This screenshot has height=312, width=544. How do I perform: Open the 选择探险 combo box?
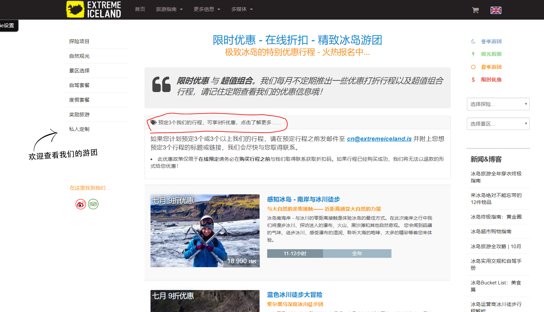coord(498,104)
